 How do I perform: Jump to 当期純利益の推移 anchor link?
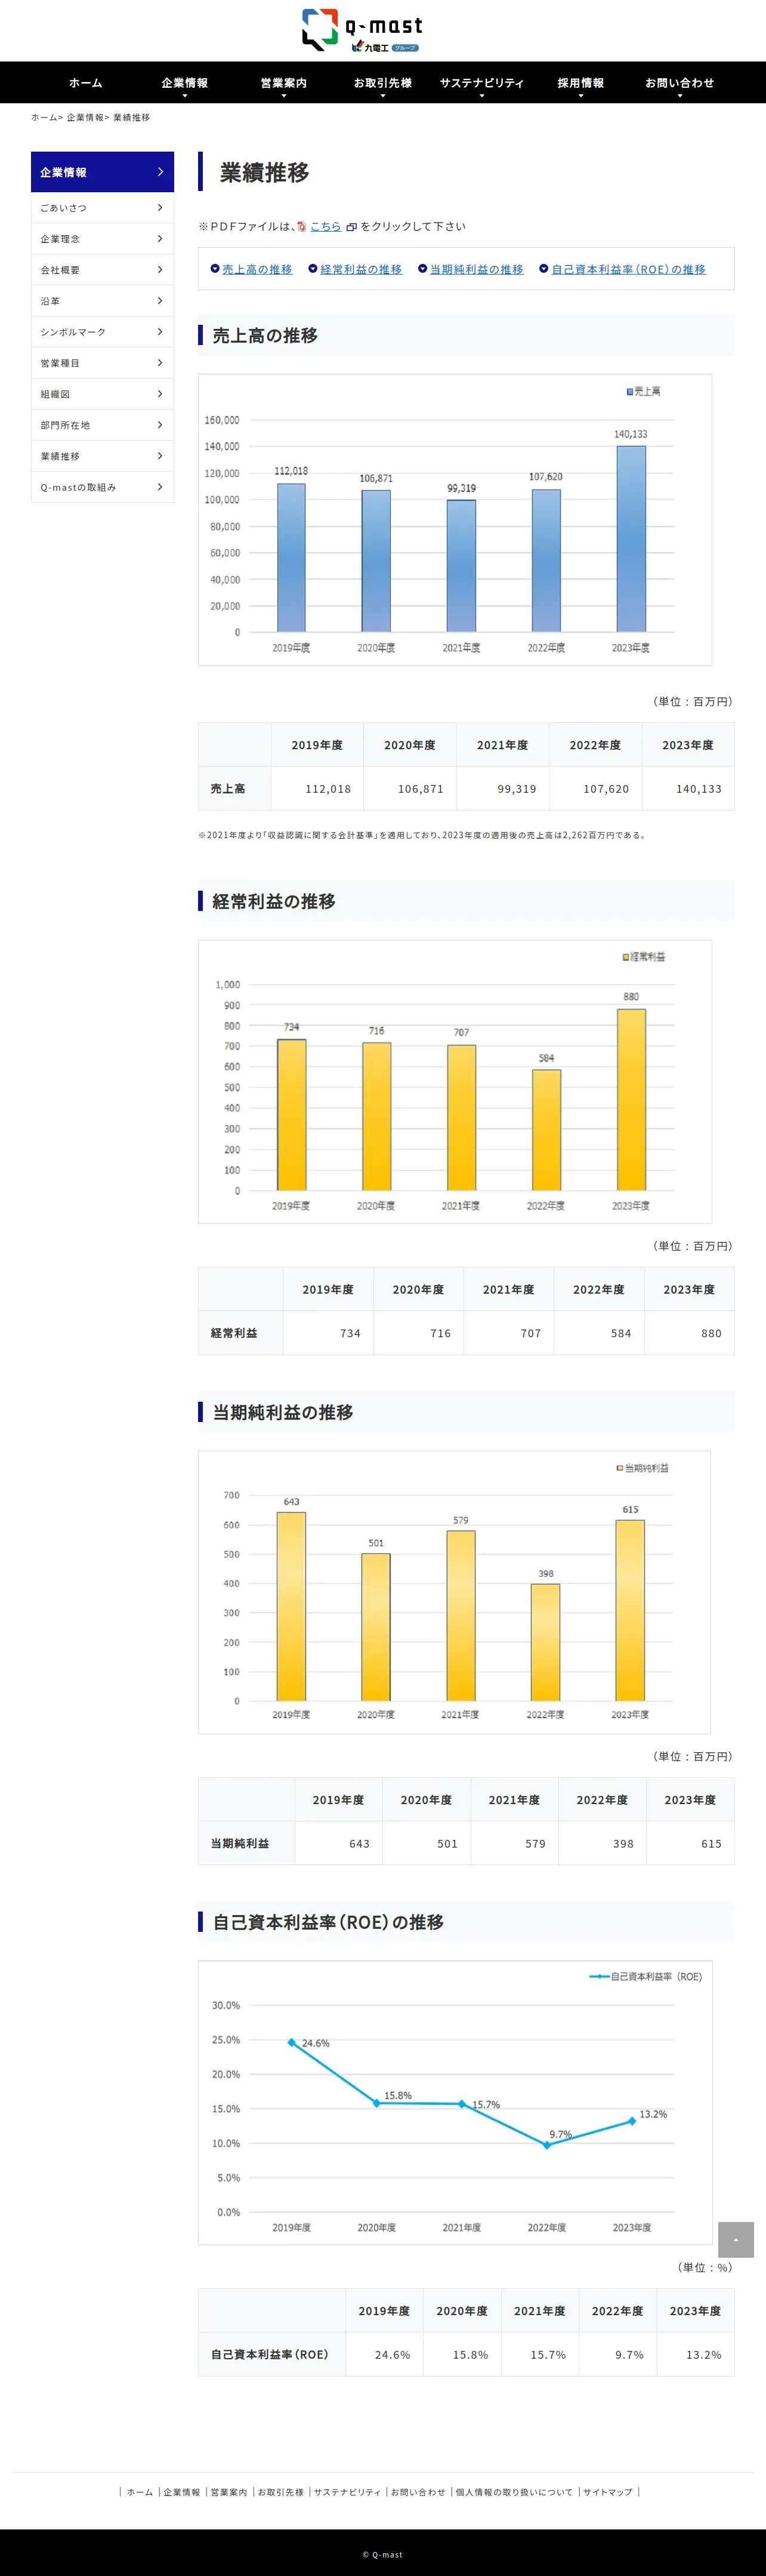[x=477, y=270]
